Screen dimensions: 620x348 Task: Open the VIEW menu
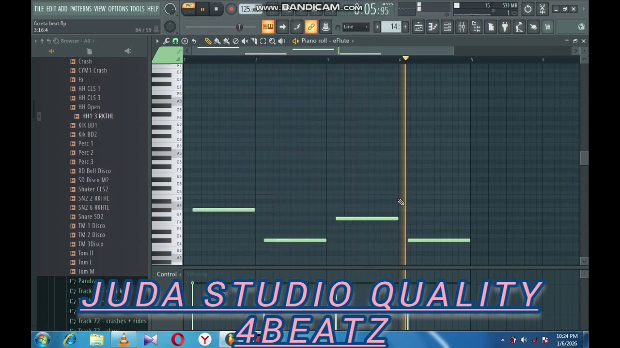tap(100, 9)
